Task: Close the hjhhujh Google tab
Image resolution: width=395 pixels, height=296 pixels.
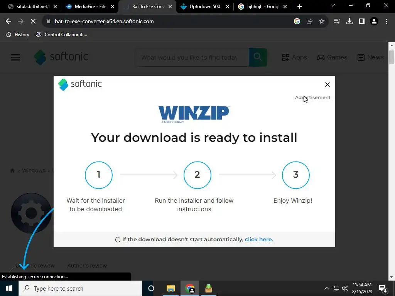Action: (285, 7)
